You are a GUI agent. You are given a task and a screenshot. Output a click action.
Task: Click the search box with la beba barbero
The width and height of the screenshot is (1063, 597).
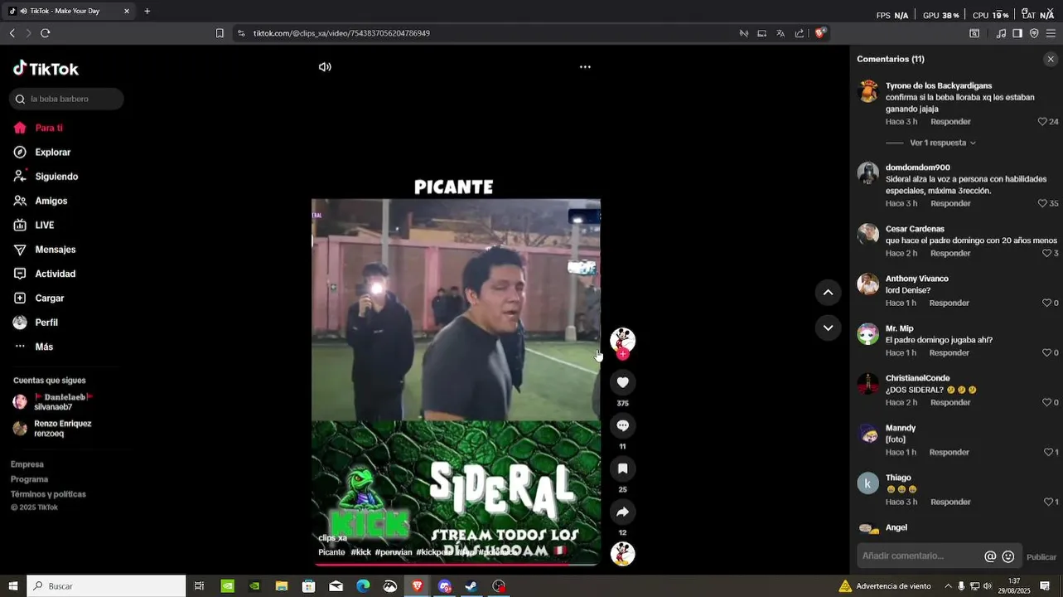point(66,99)
